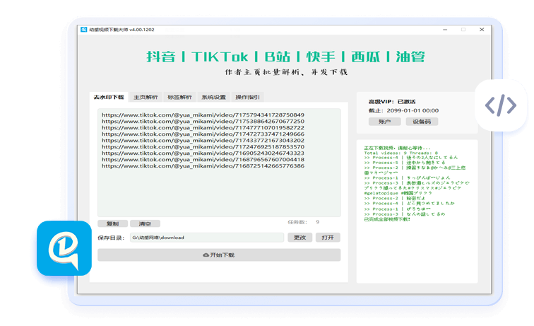Click the 设备码 button
This screenshot has width=534, height=326.
422,122
